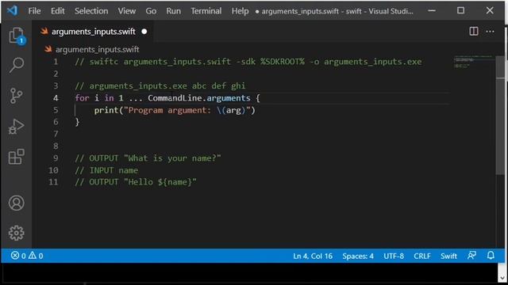The height and width of the screenshot is (285, 508).
Task: Click the "Hello ${name}" comment line
Action: point(136,182)
